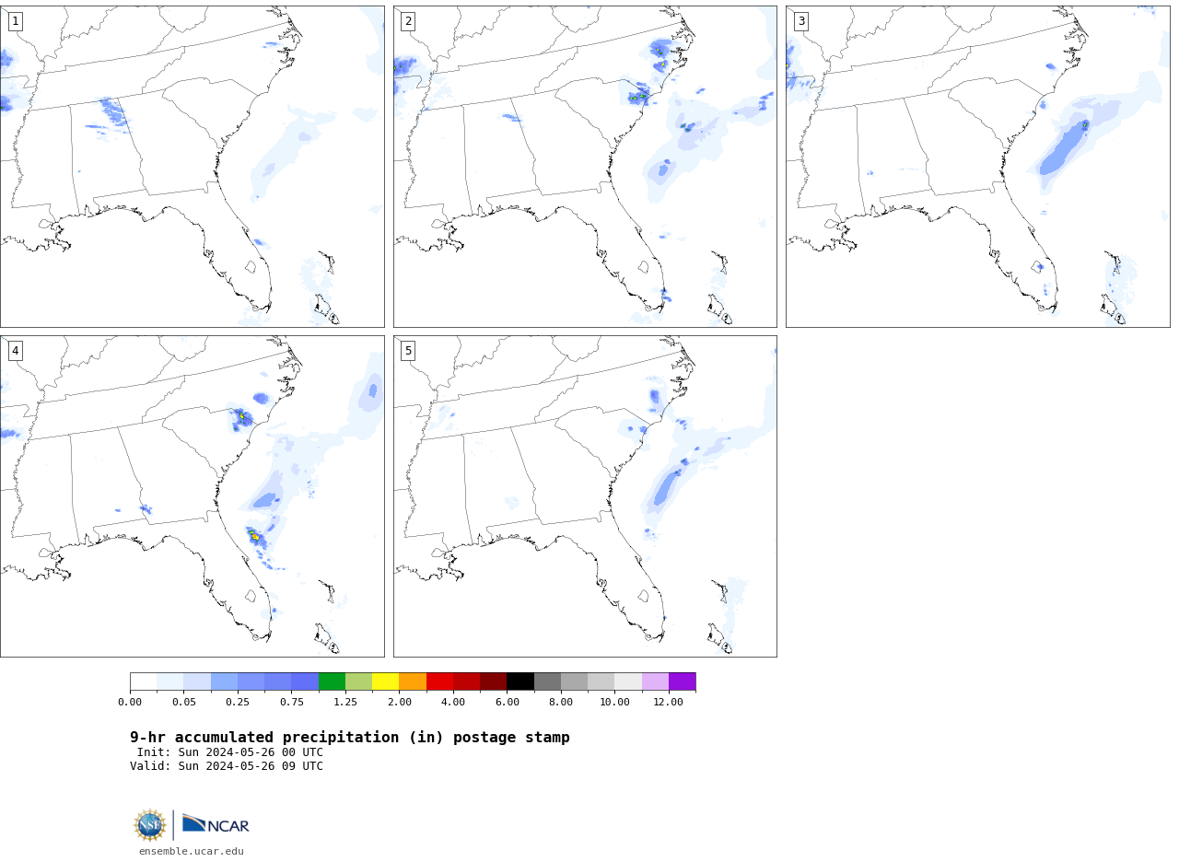Click the 0.75 colorbar tick label
The width and height of the screenshot is (1179, 862).
(292, 702)
